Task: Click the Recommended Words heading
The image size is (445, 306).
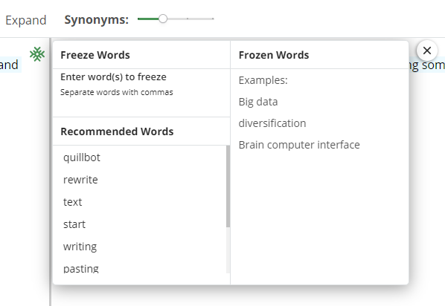Action: (x=117, y=131)
